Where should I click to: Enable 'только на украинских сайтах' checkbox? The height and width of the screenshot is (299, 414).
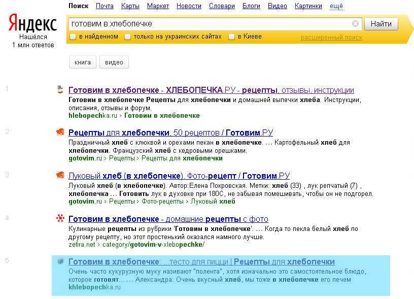tap(127, 37)
